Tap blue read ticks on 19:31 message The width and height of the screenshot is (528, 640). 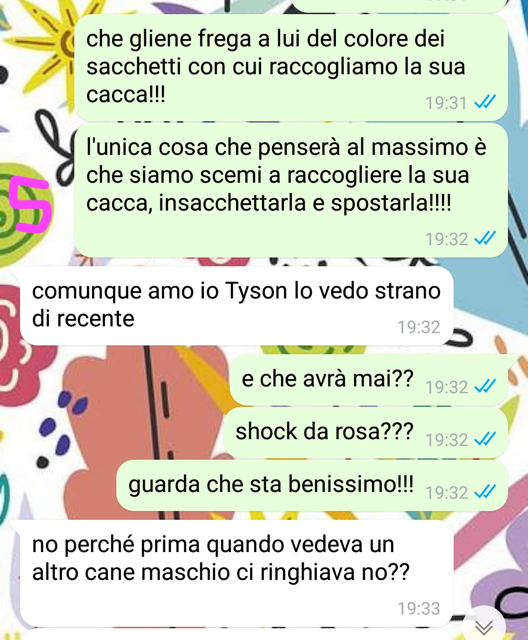[x=485, y=102]
